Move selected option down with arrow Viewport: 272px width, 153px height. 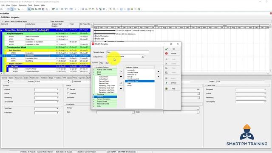159,76
